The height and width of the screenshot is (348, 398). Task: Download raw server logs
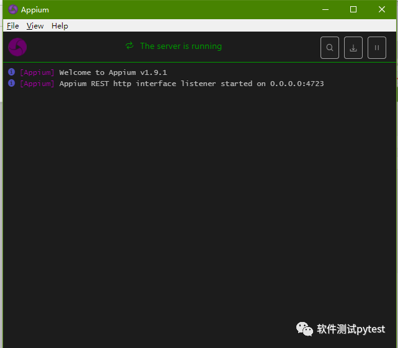click(x=353, y=48)
